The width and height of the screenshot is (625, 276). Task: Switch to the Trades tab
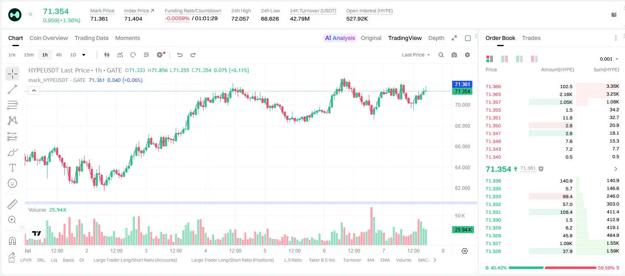point(531,38)
